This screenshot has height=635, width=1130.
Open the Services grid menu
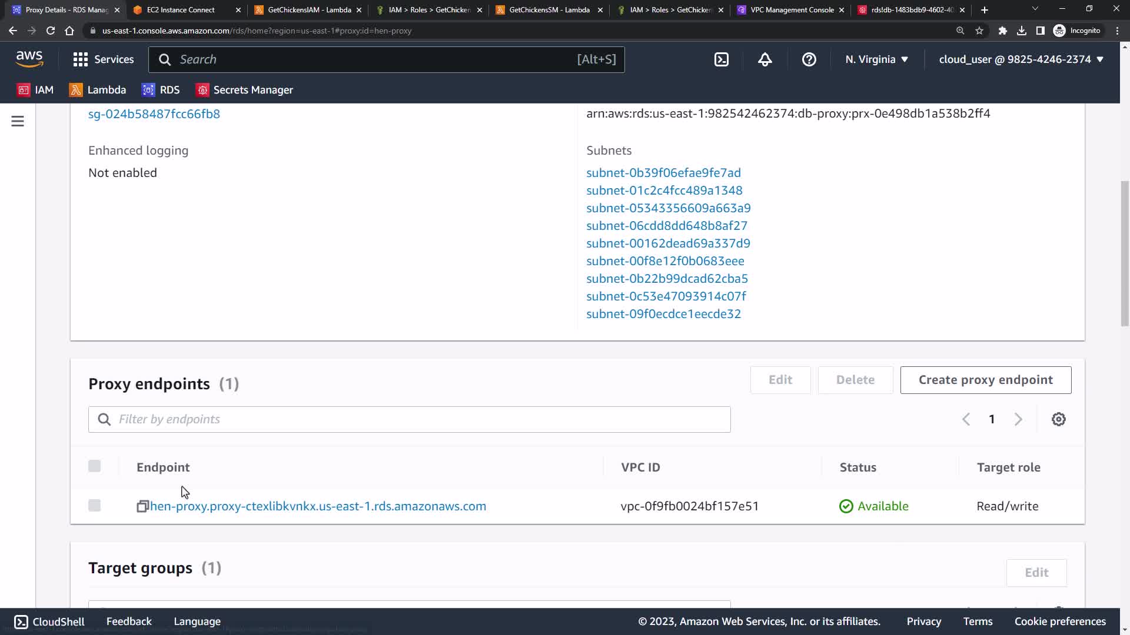click(x=103, y=59)
